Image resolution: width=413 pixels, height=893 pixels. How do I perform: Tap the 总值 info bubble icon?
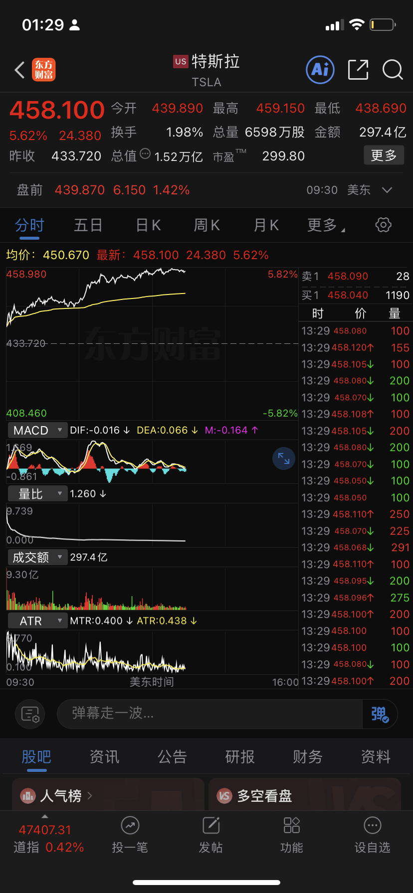145,153
